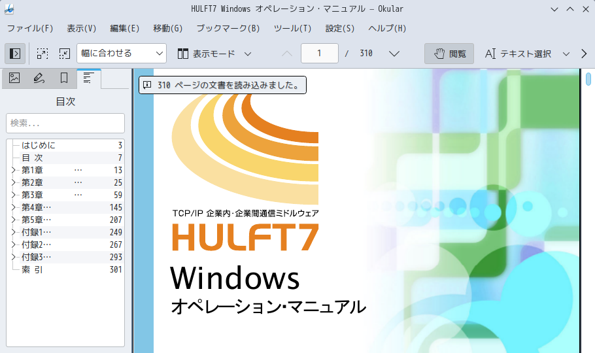Expand the 第3章 tree node
595x353 pixels.
pyautogui.click(x=13, y=195)
